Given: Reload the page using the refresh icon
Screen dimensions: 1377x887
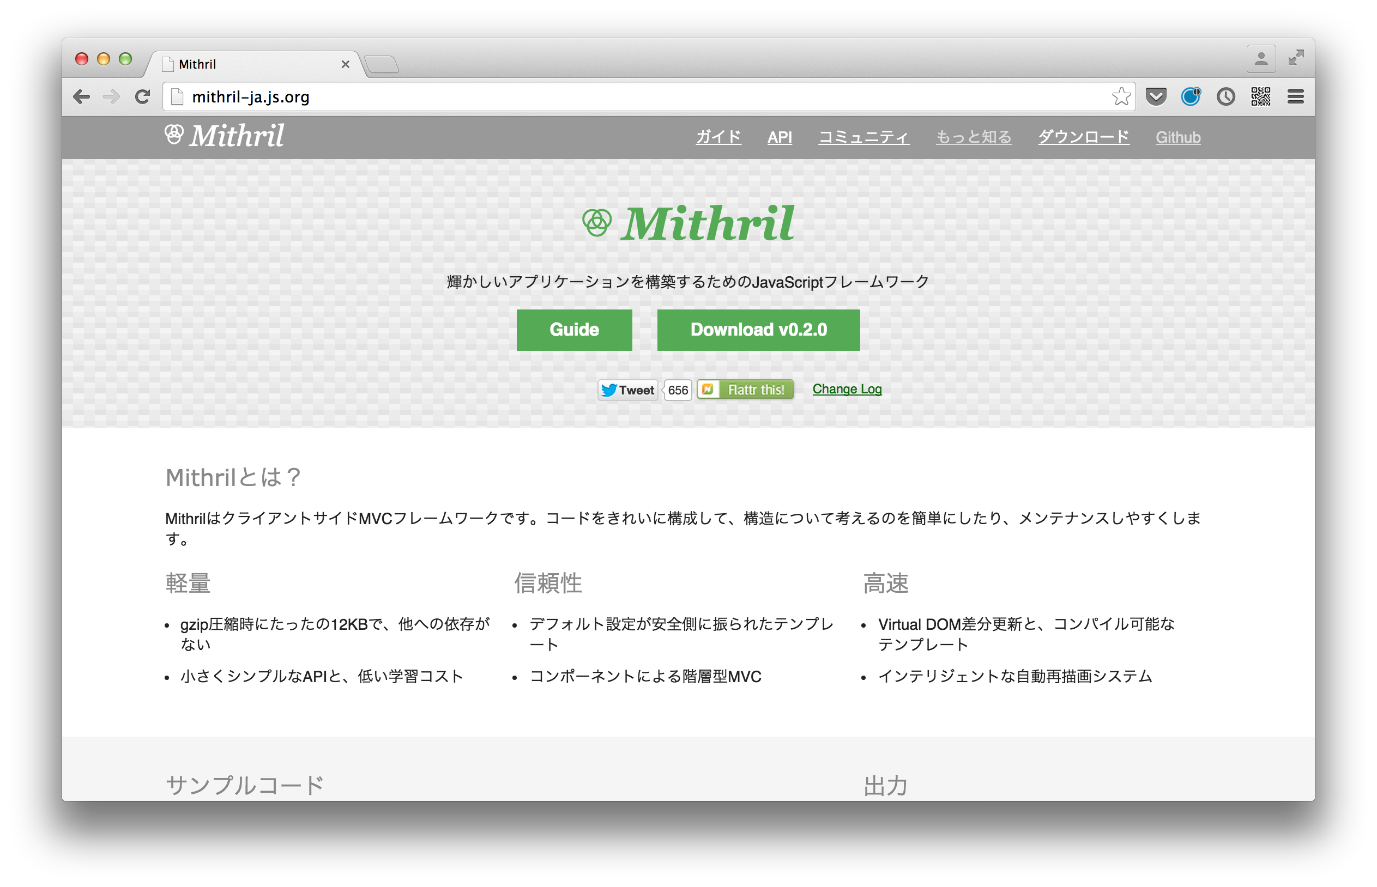Looking at the screenshot, I should tap(142, 96).
